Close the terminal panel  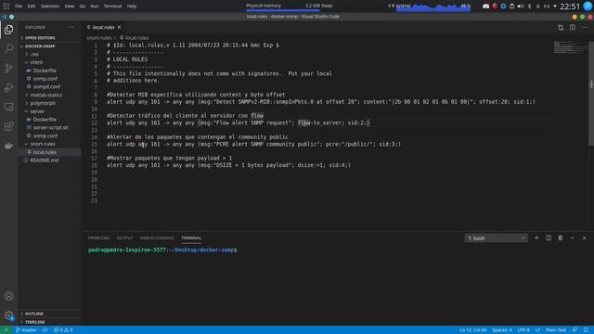584,238
